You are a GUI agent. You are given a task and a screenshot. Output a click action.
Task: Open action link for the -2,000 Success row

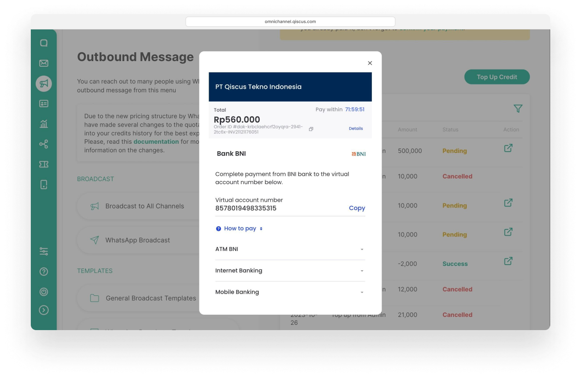pyautogui.click(x=508, y=261)
